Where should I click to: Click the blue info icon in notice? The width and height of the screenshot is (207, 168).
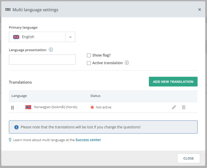tap(16, 127)
